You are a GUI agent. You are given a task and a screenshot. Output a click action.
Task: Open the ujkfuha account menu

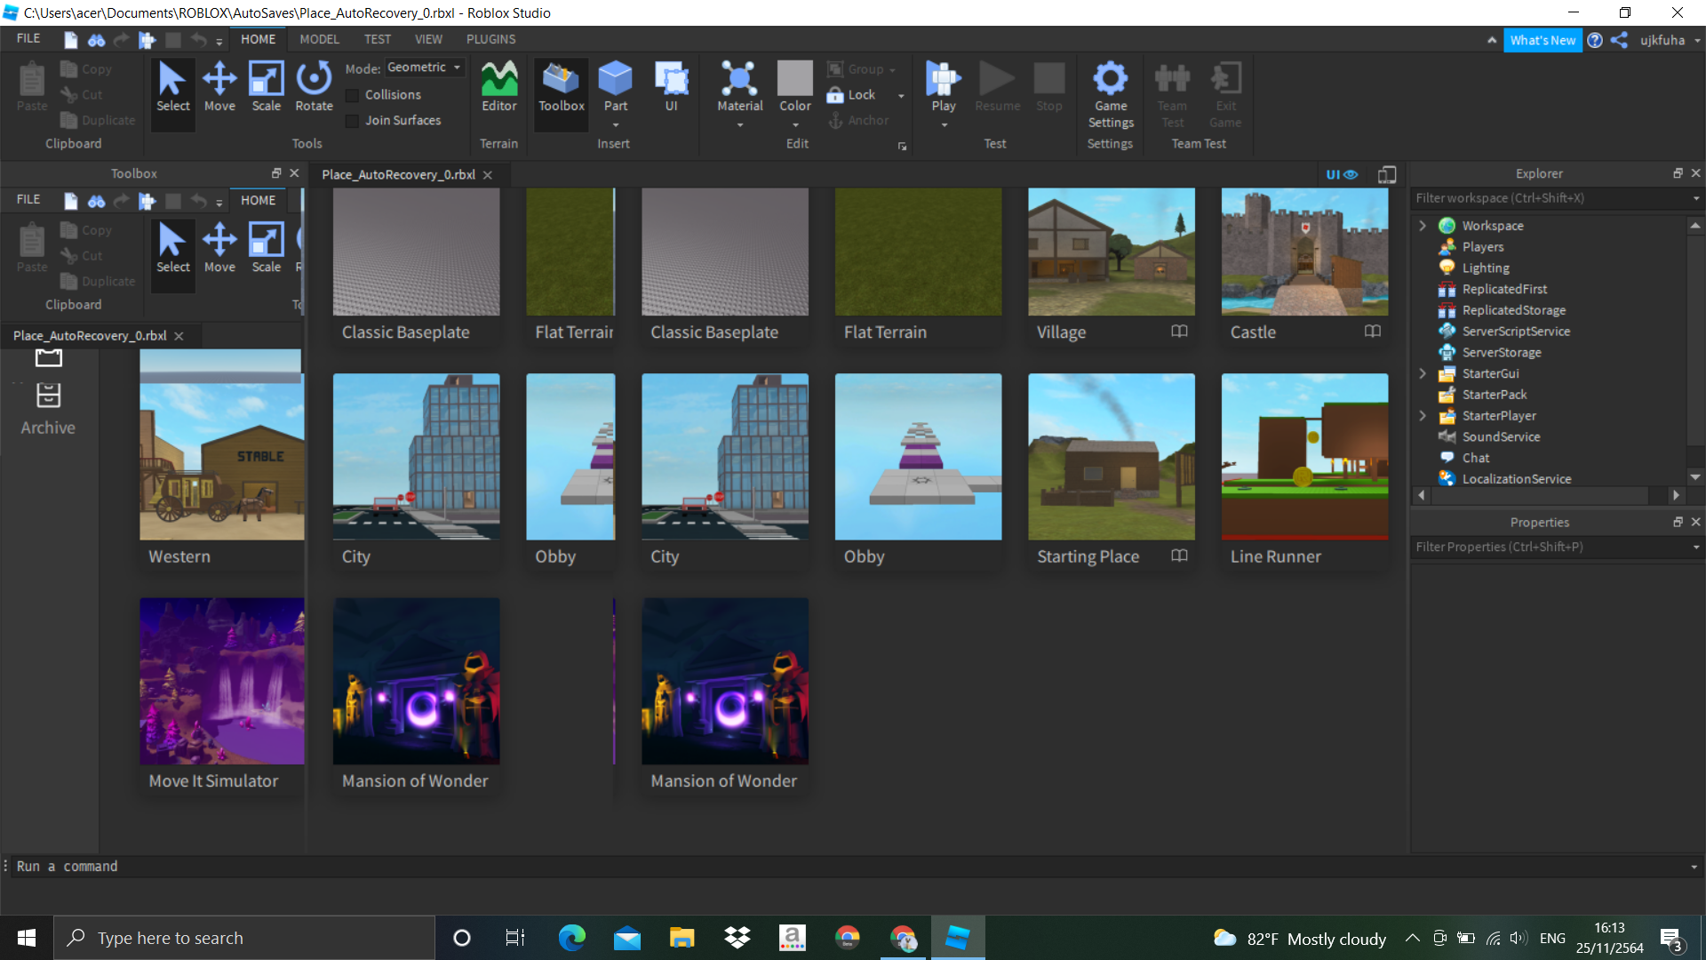(1670, 40)
